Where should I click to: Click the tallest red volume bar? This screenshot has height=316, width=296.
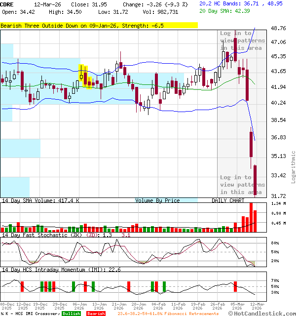(x=250, y=216)
